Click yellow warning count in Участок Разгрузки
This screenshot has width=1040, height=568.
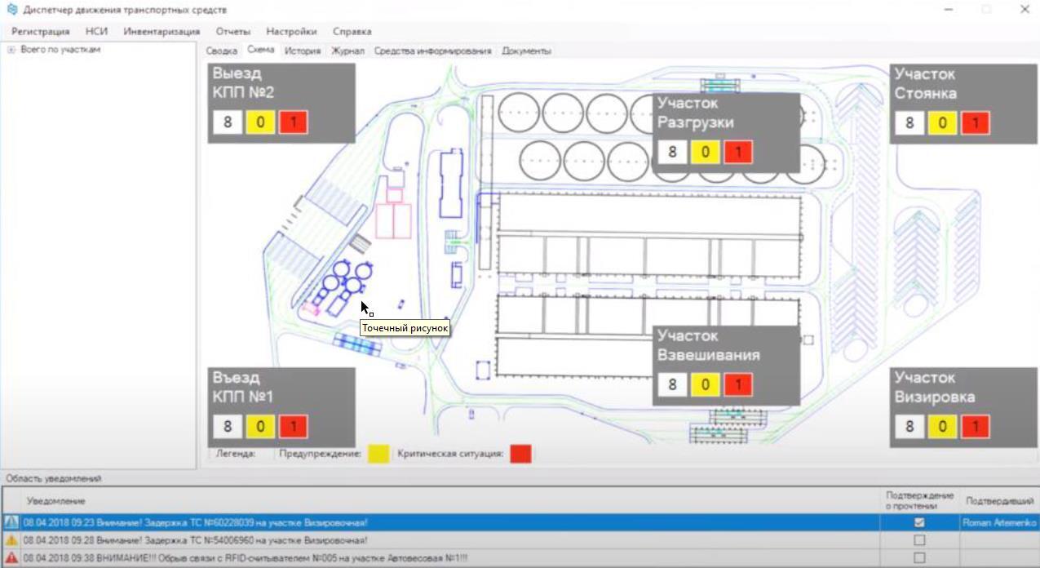(706, 153)
